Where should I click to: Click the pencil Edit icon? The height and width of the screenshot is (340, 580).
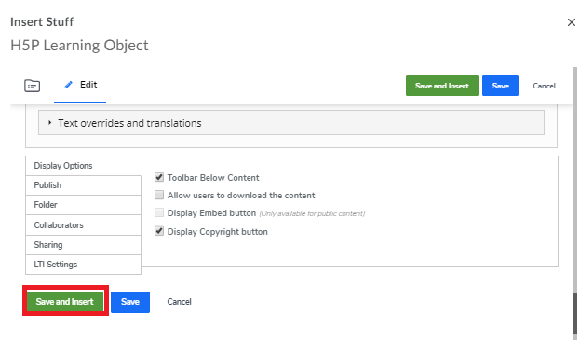click(x=68, y=85)
